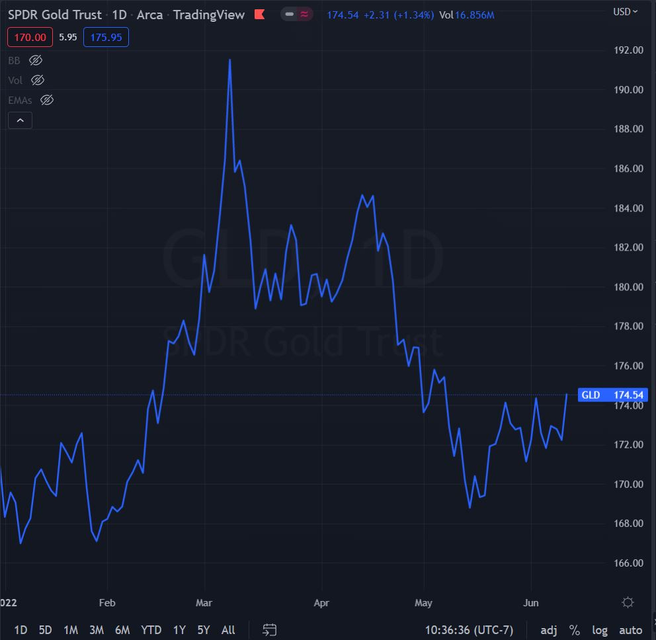The image size is (656, 640).
Task: Select the 6M time range
Action: pyautogui.click(x=122, y=630)
